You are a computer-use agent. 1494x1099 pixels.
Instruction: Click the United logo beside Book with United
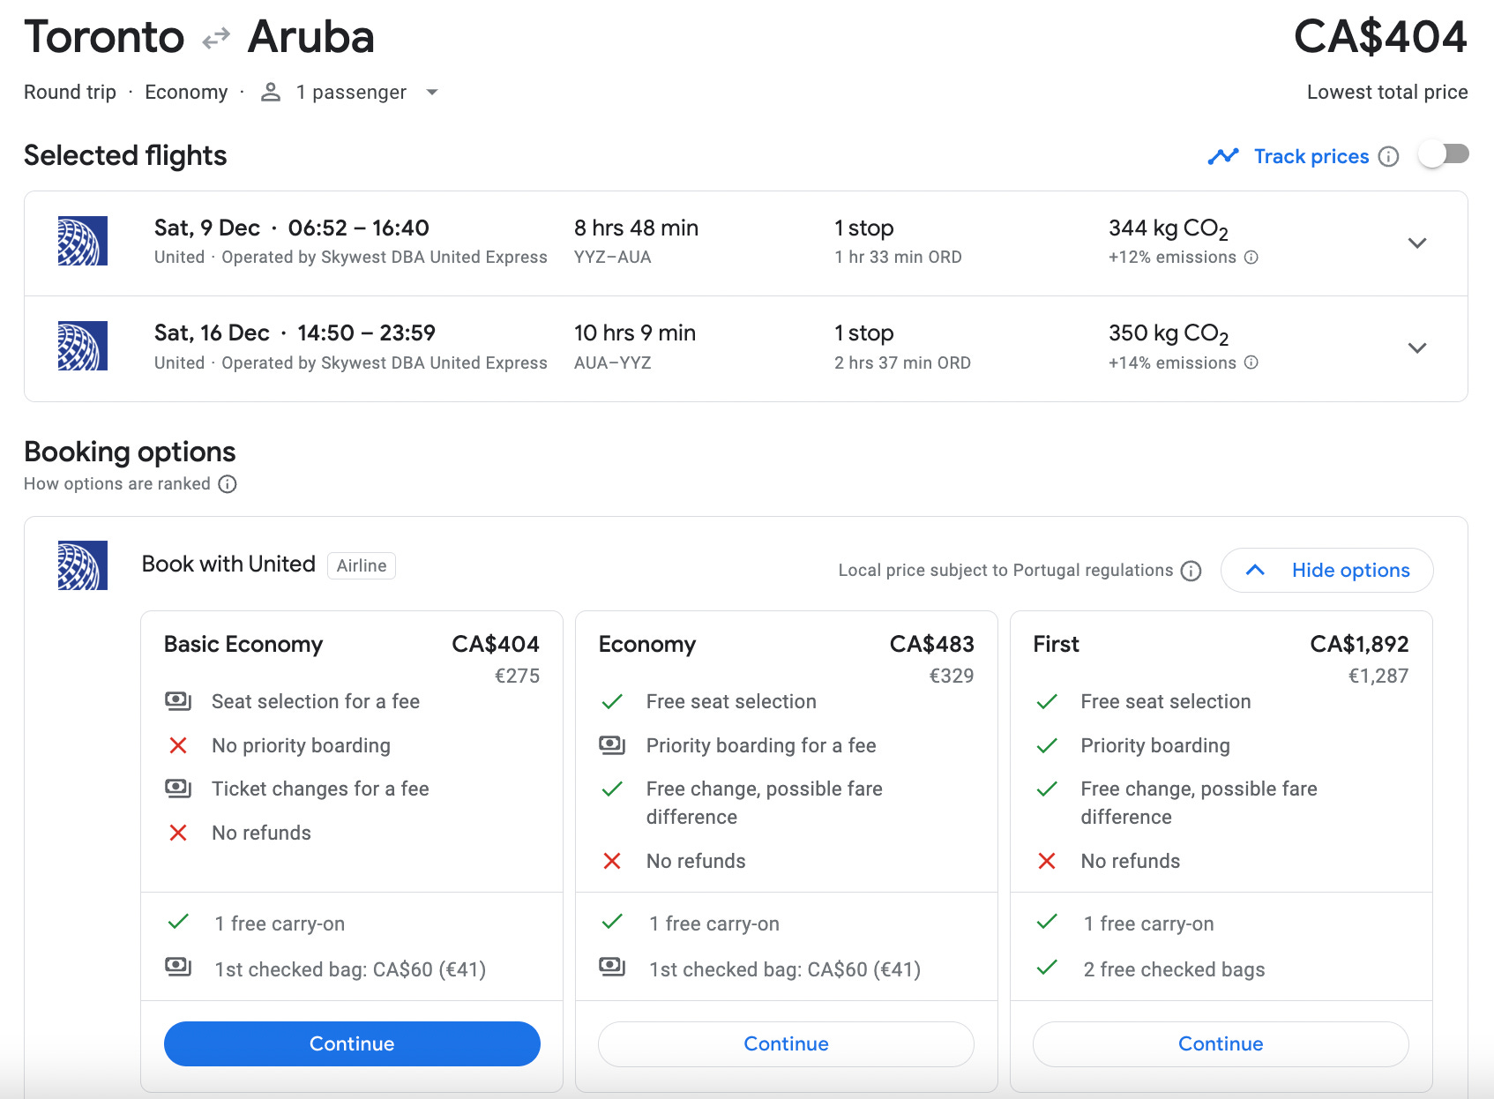[x=83, y=565]
